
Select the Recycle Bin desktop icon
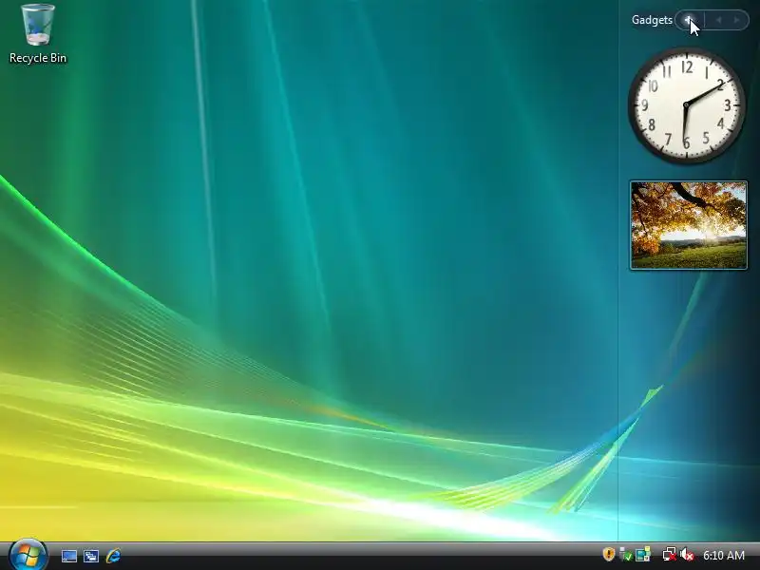(38, 34)
